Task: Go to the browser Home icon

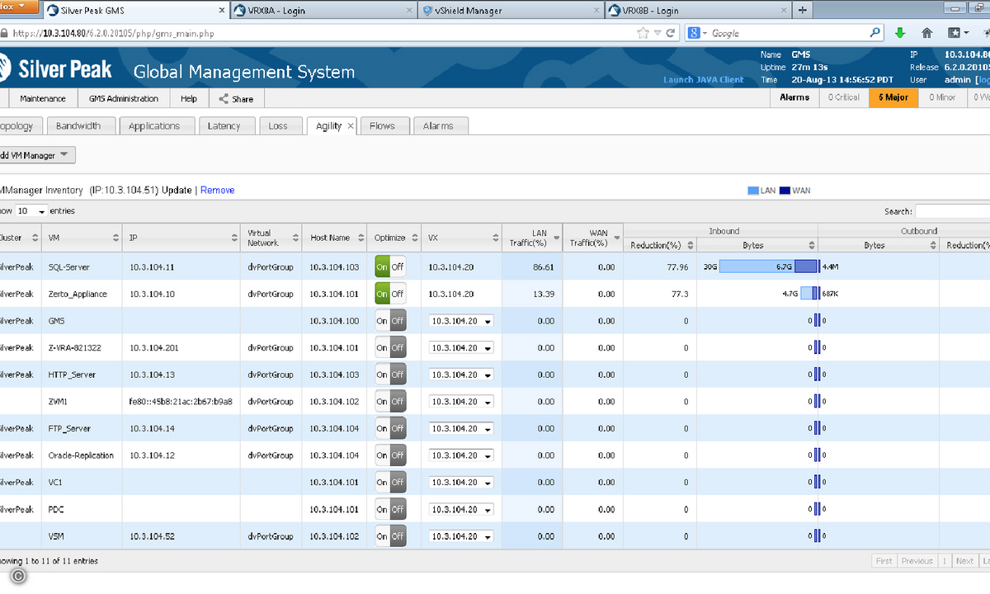Action: 927,33
